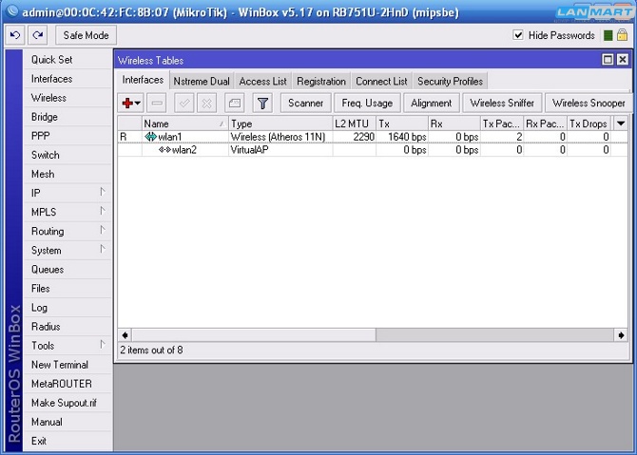Click the Undo arrow icon

click(15, 35)
